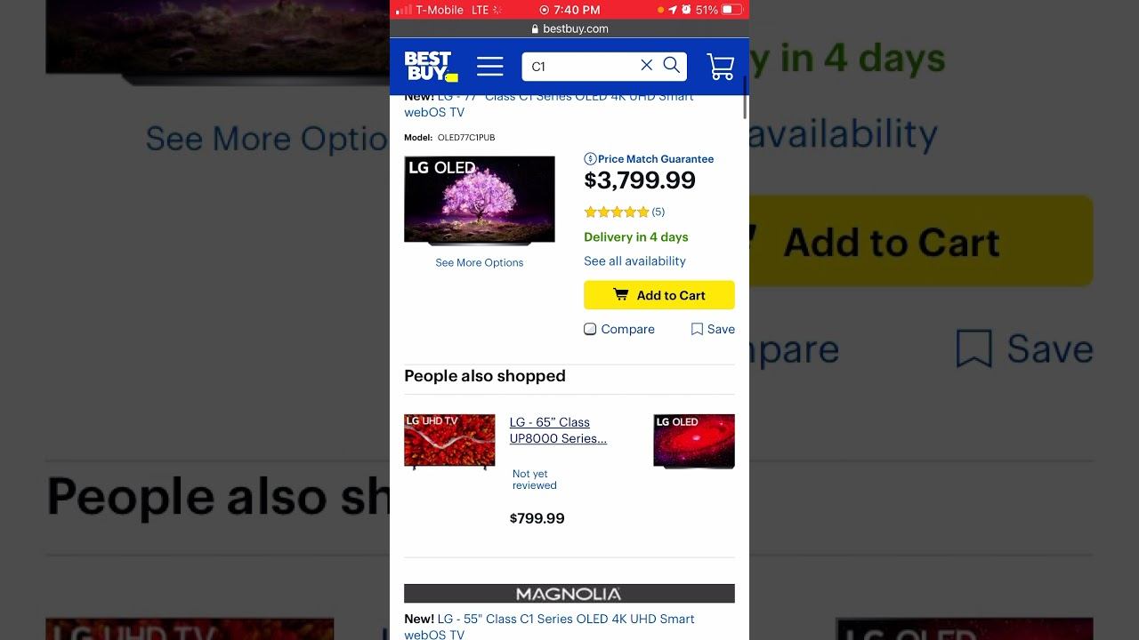The image size is (1139, 640).
Task: Open the five-star rating reviews
Action: [624, 212]
